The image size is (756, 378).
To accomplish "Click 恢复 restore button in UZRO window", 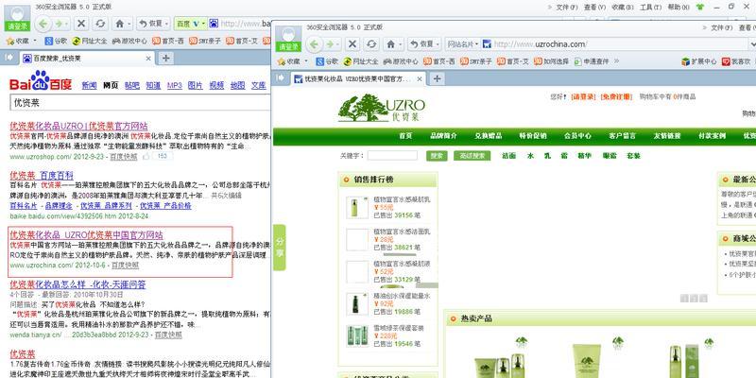I will pyautogui.click(x=424, y=43).
